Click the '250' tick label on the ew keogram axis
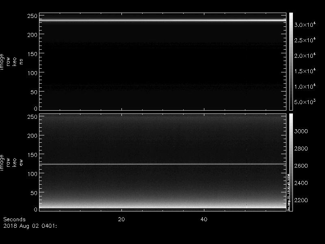325x244 pixels. (x=32, y=117)
